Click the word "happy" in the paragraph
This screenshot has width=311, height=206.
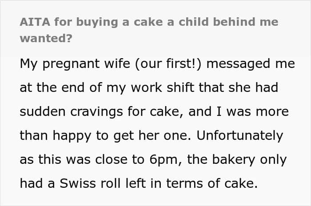pos(72,136)
